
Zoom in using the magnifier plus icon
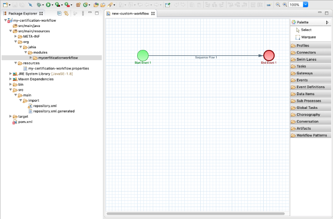285,4
